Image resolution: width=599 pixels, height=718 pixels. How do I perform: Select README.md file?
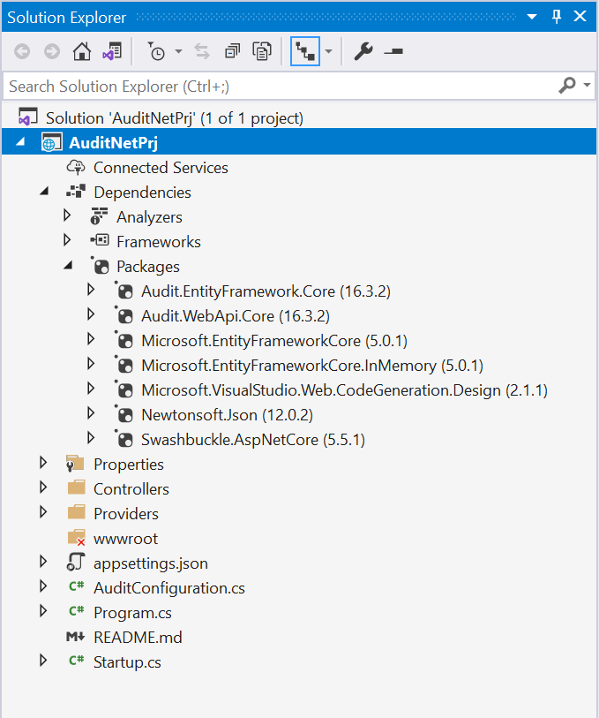click(138, 638)
